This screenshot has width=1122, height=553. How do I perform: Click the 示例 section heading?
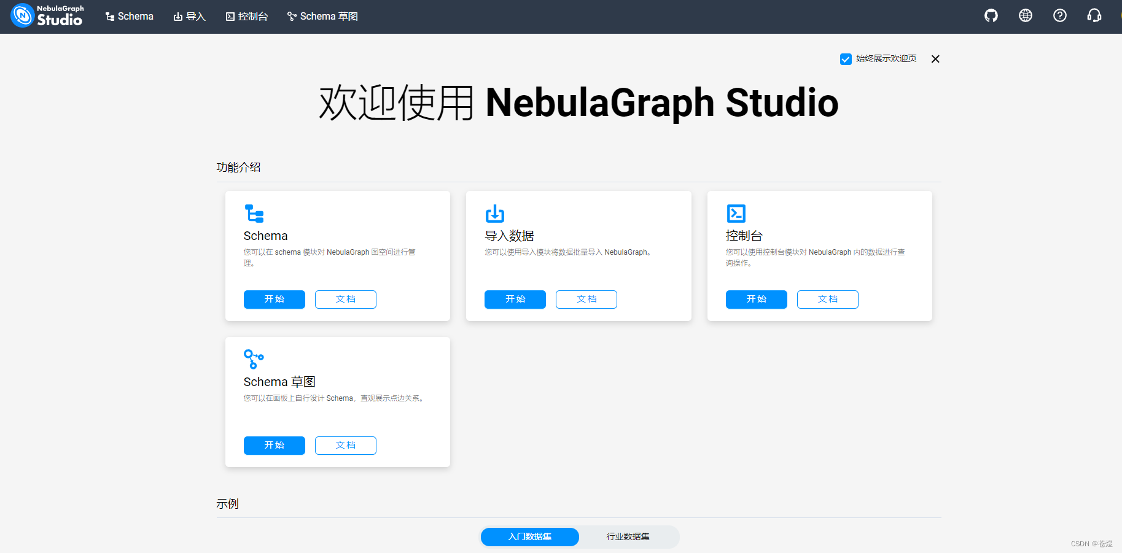point(228,504)
